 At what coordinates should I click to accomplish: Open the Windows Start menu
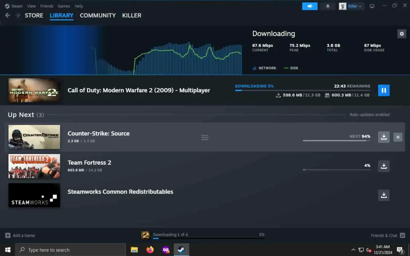[x=8, y=250]
